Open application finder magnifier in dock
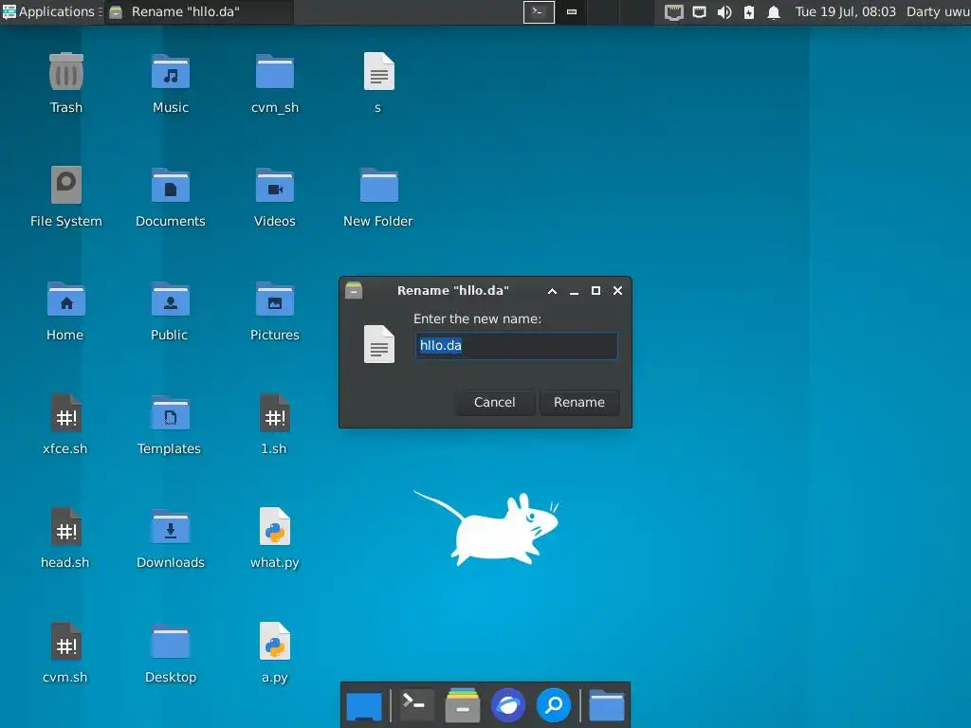971x728 pixels. [x=554, y=705]
